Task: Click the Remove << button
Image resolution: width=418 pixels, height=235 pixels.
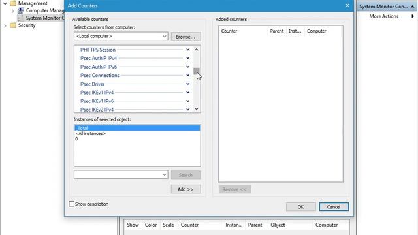Action: click(x=234, y=189)
